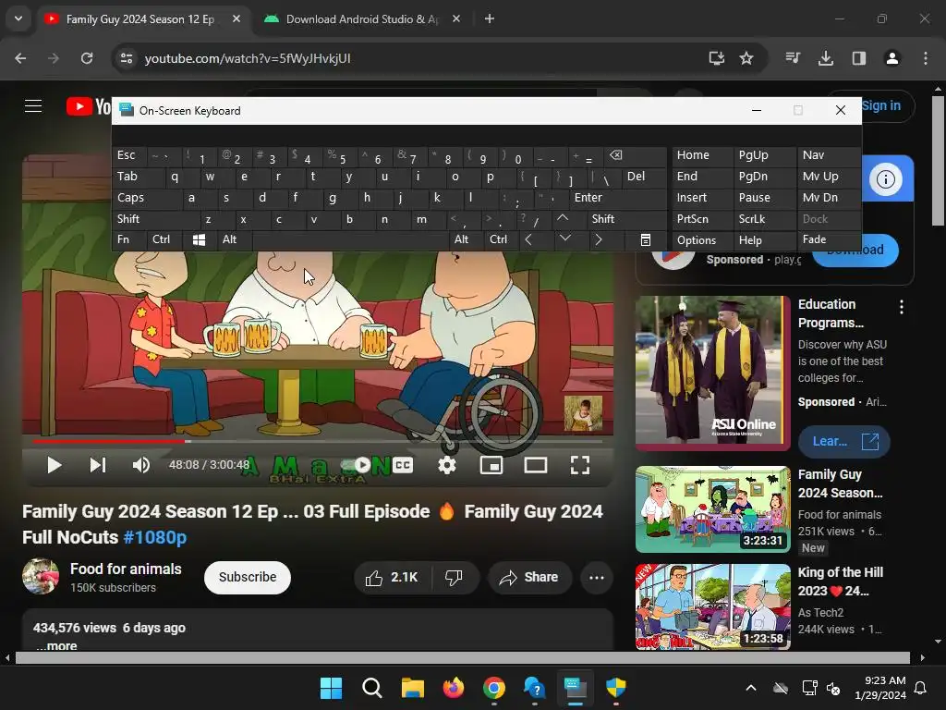This screenshot has width=946, height=710.
Task: Open Family Guy 2024 Season suggested thumbnail
Action: (x=712, y=509)
